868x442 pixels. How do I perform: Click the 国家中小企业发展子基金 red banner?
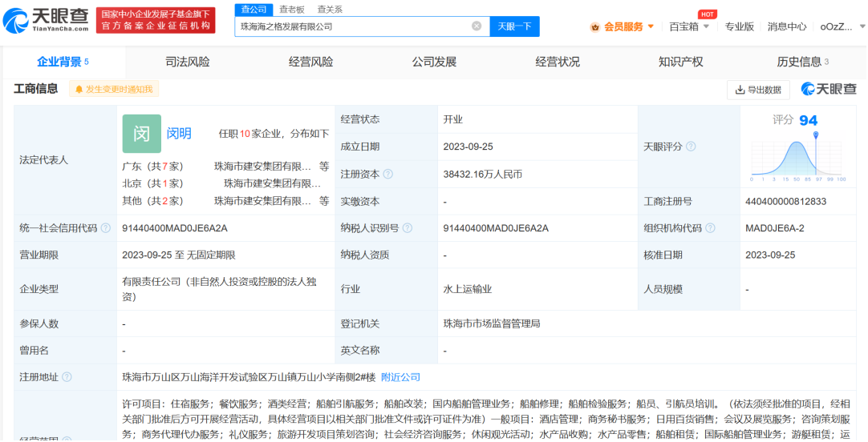(x=156, y=21)
